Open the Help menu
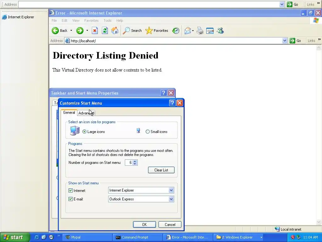 pos(119,20)
